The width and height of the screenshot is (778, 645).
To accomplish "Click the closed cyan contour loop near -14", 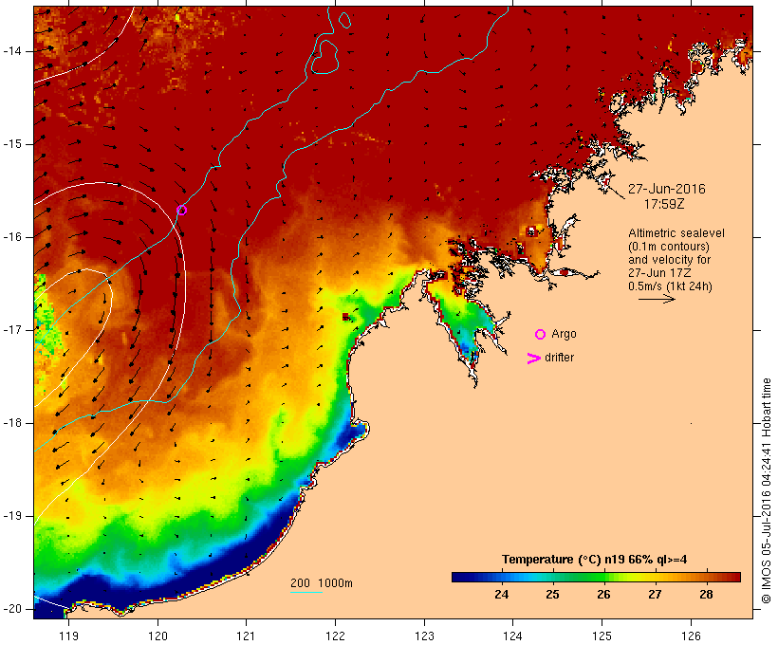I will [x=324, y=57].
